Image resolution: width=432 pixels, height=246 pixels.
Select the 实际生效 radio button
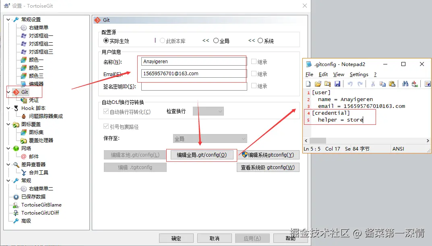pos(106,41)
